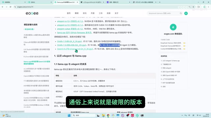Download Ornith-1.5-35B-A3B-IQ4_XS.gguf link
The image size is (211, 118).
(72, 45)
